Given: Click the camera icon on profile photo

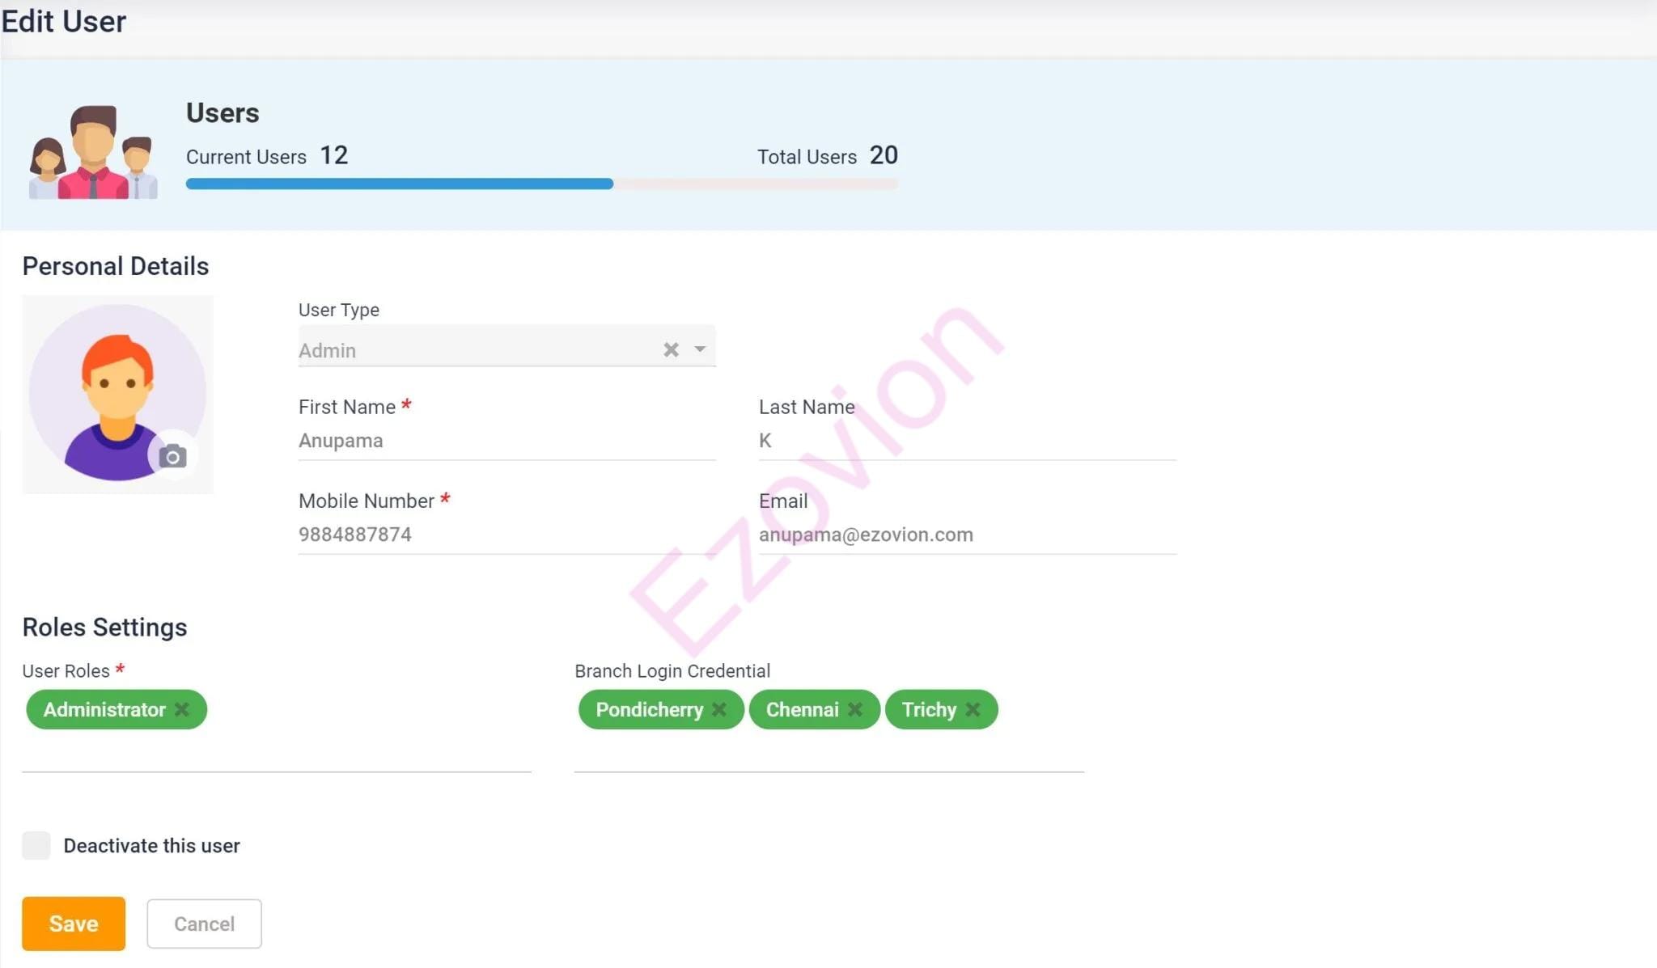Looking at the screenshot, I should point(172,457).
